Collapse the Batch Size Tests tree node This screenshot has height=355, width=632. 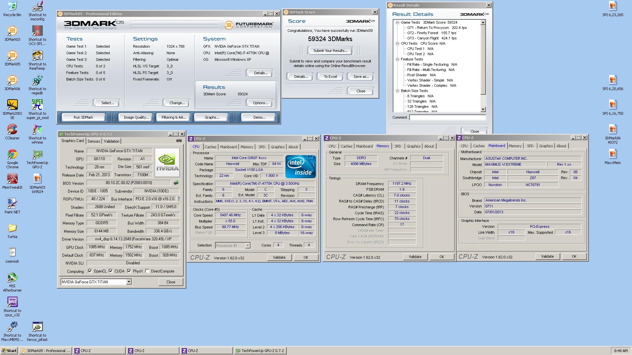(x=397, y=91)
